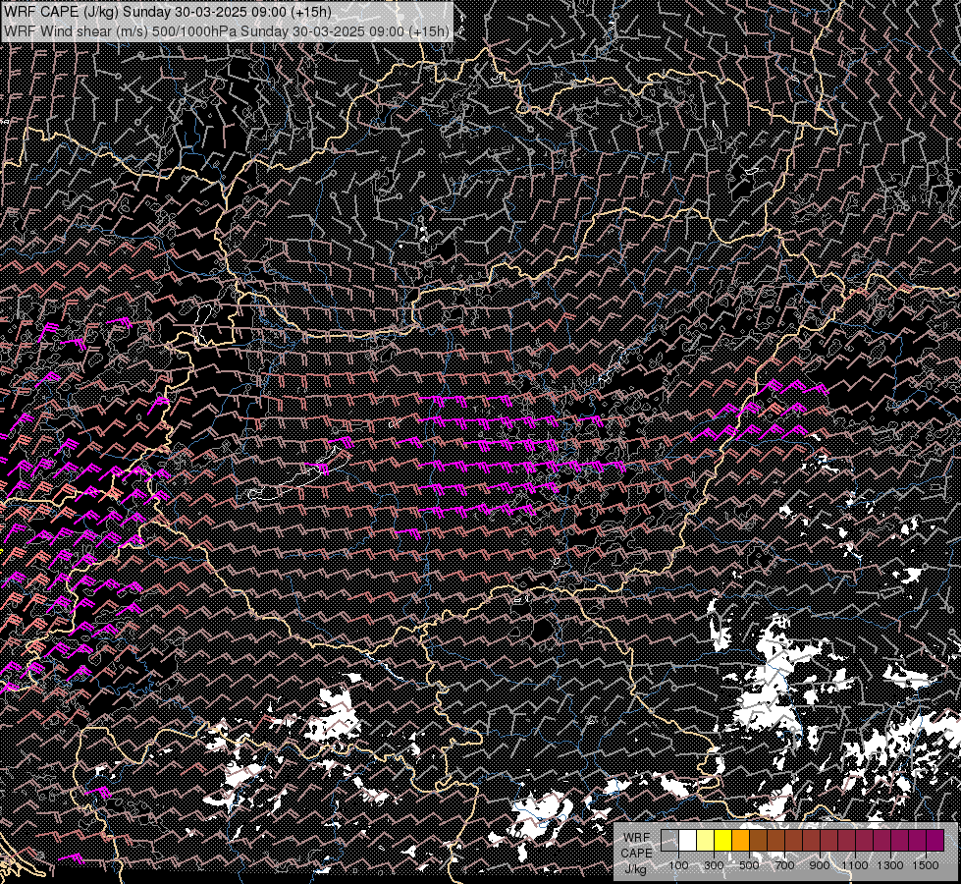Click the 700 legend label
Image resolution: width=961 pixels, height=884 pixels.
click(784, 865)
